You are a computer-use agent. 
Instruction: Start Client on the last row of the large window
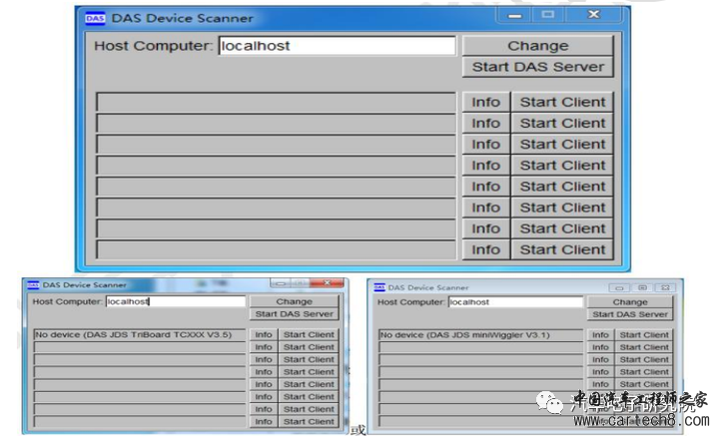[x=562, y=249]
